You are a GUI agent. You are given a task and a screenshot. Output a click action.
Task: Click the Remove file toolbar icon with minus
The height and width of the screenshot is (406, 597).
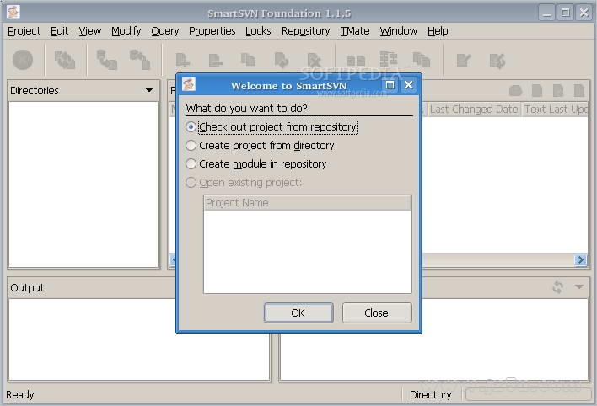(x=216, y=60)
